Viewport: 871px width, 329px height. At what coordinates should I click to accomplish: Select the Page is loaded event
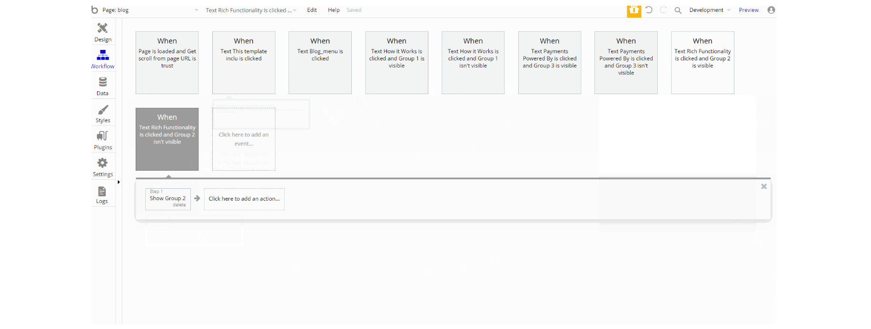point(167,63)
